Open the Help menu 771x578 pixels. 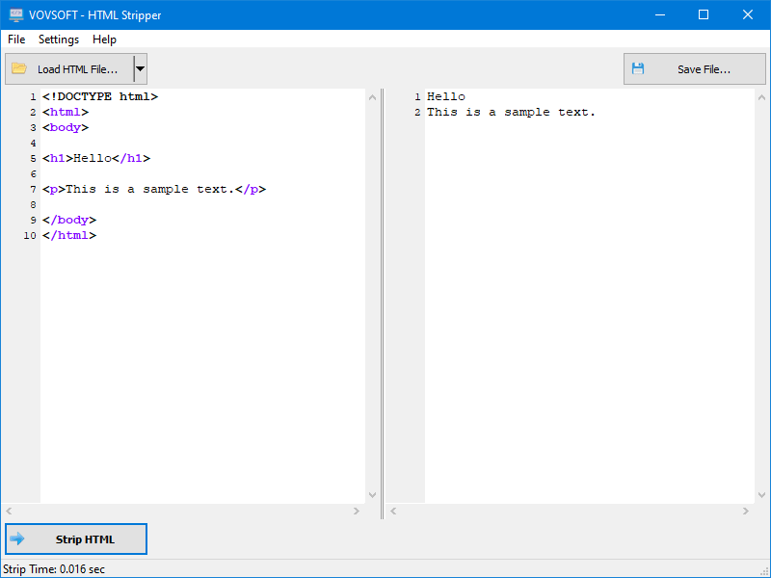(104, 39)
